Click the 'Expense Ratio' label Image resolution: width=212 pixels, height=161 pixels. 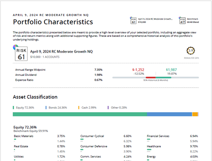24,80
